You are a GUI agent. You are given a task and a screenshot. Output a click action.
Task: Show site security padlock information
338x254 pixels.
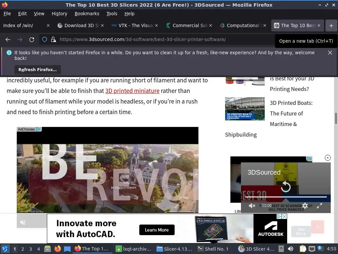pos(53,40)
